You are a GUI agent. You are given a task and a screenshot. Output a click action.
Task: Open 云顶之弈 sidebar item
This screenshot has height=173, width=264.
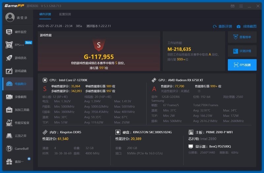tap(18, 136)
